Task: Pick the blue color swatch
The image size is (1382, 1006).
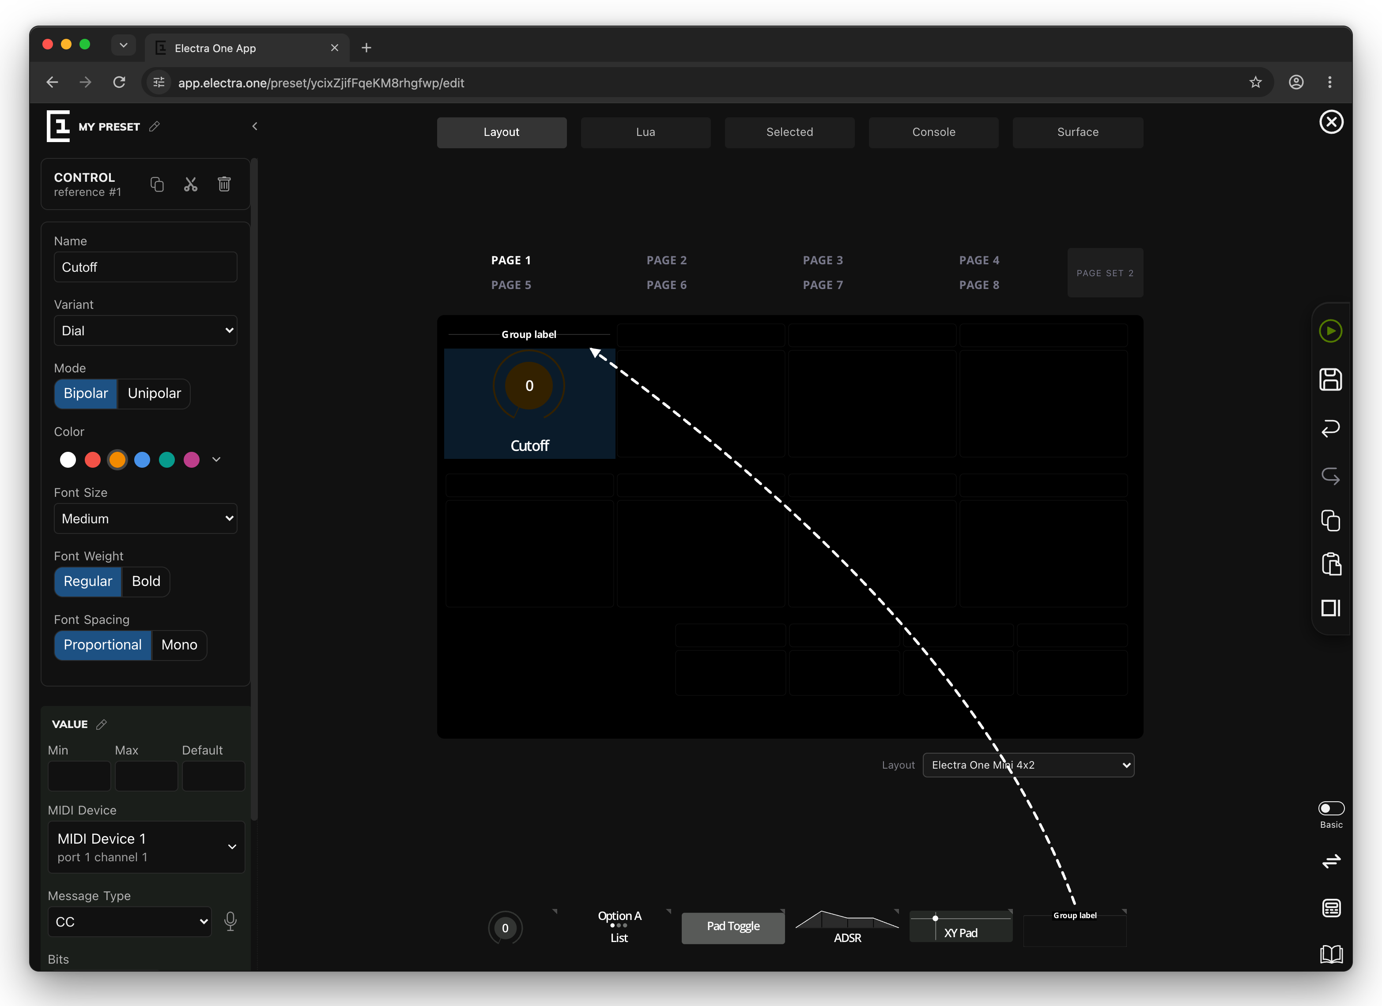Action: pyautogui.click(x=142, y=460)
